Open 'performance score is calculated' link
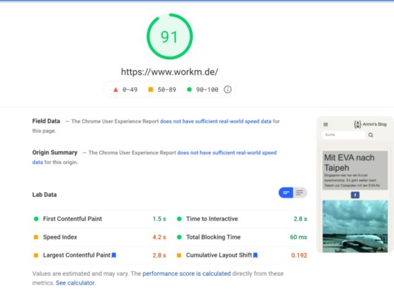This screenshot has height=292, width=394. click(187, 274)
